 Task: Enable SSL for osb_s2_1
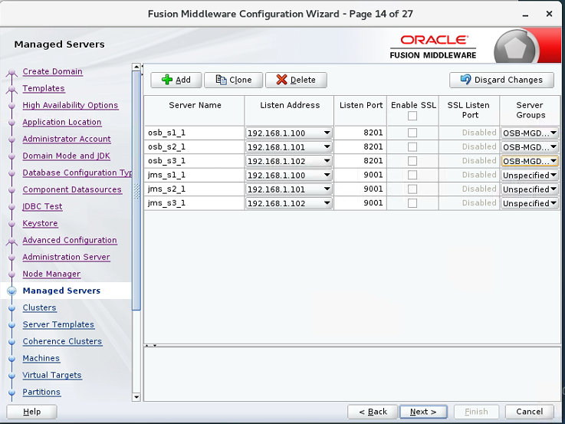412,147
